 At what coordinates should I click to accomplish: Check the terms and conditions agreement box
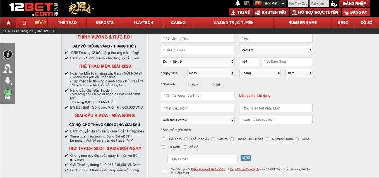164,171
